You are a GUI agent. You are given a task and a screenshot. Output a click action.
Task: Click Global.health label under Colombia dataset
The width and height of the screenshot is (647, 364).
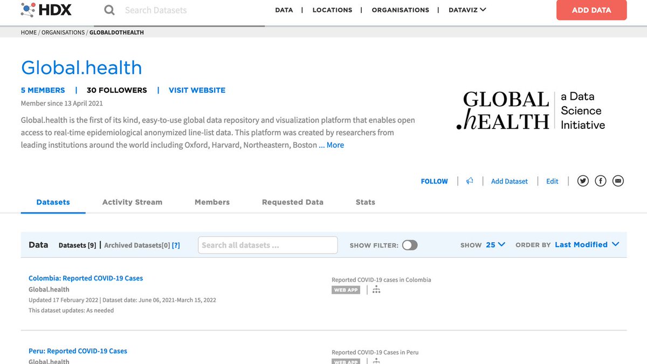tap(49, 290)
